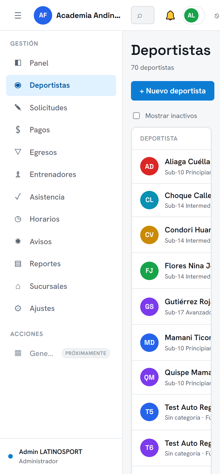Click the Horarios clock icon

18,219
